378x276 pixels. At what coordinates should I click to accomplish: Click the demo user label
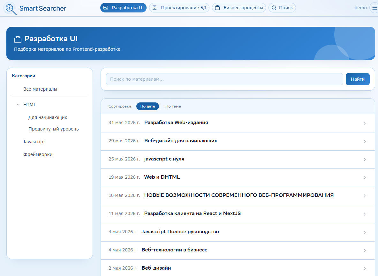[x=361, y=8]
